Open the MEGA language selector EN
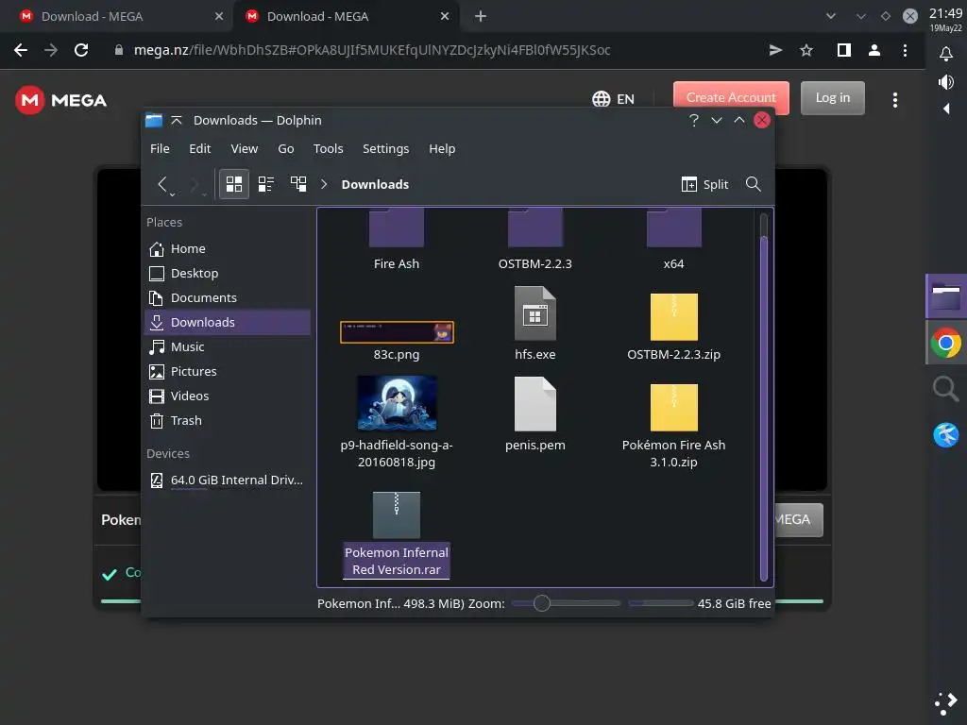 [x=613, y=98]
